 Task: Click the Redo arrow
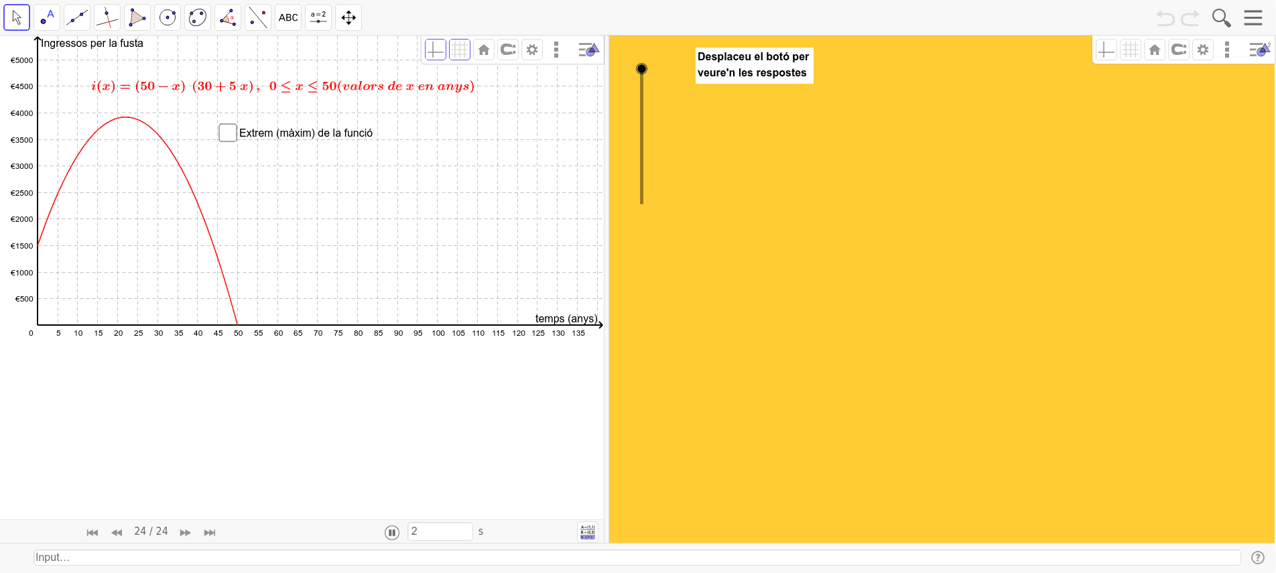(1191, 18)
